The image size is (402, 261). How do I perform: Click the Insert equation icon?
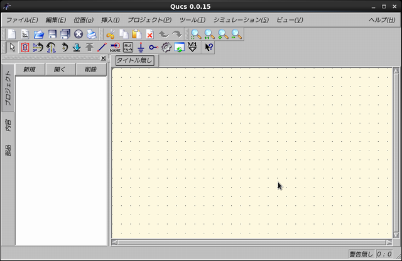coord(128,47)
